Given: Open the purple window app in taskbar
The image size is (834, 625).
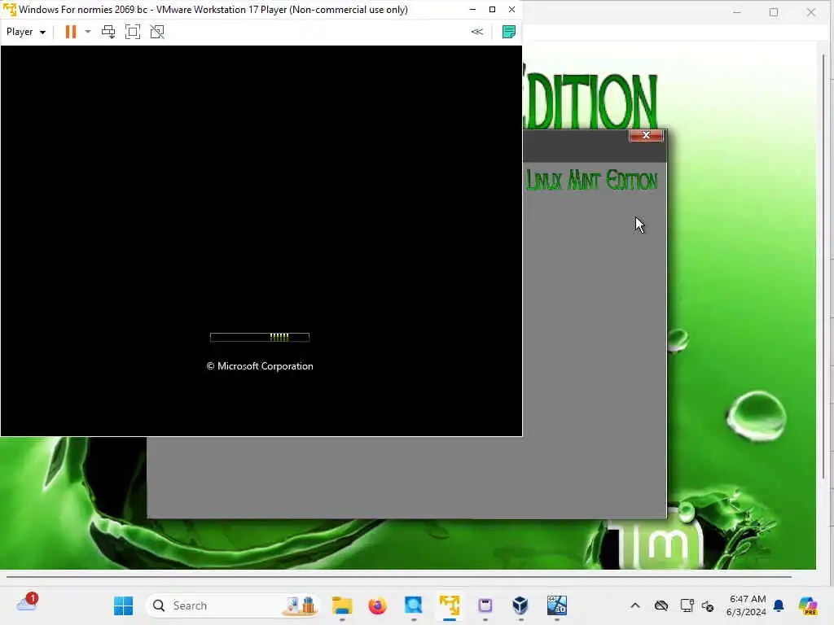Looking at the screenshot, I should pyautogui.click(x=485, y=605).
